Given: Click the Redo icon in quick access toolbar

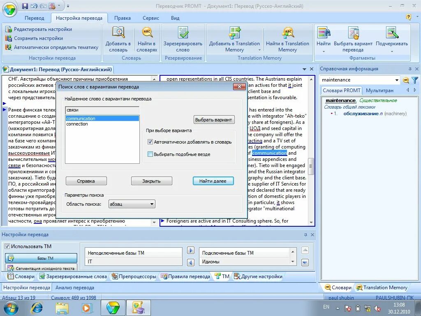Looking at the screenshot, I should click(x=43, y=6).
